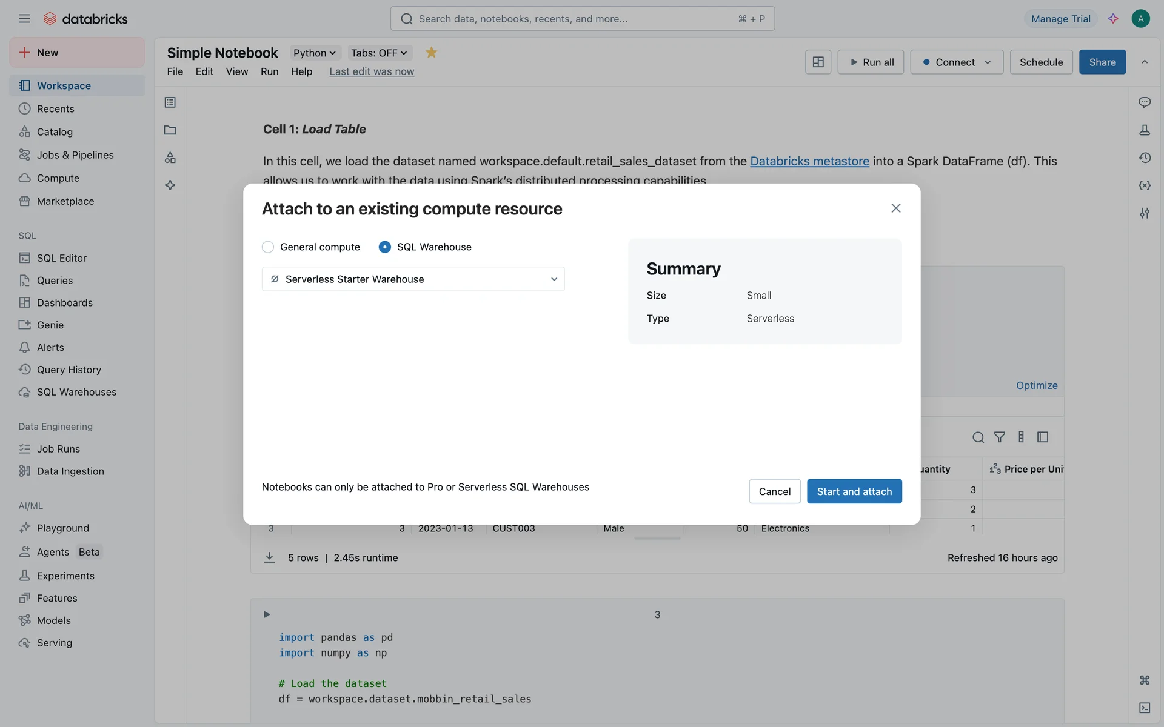The height and width of the screenshot is (727, 1164).
Task: Expand the Tabs: OFF dropdown
Action: pos(378,53)
